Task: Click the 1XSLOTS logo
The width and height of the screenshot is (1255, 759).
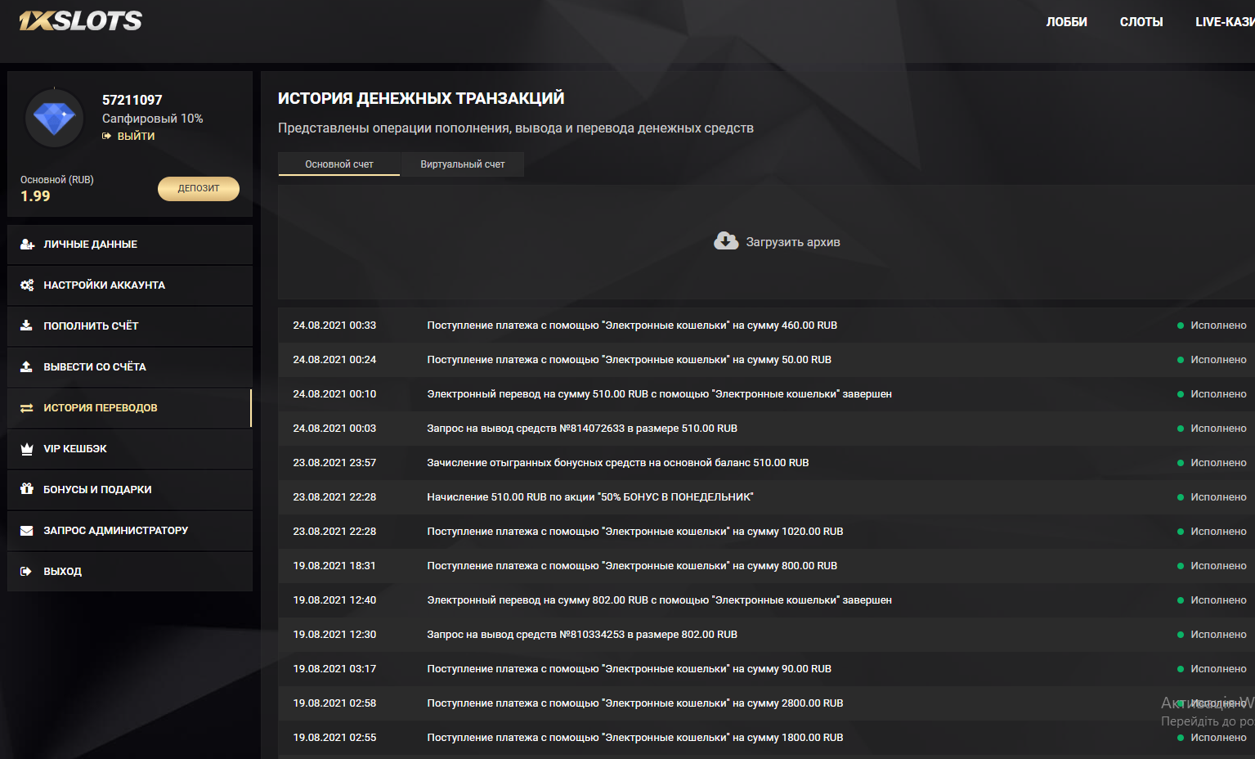Action: coord(80,20)
